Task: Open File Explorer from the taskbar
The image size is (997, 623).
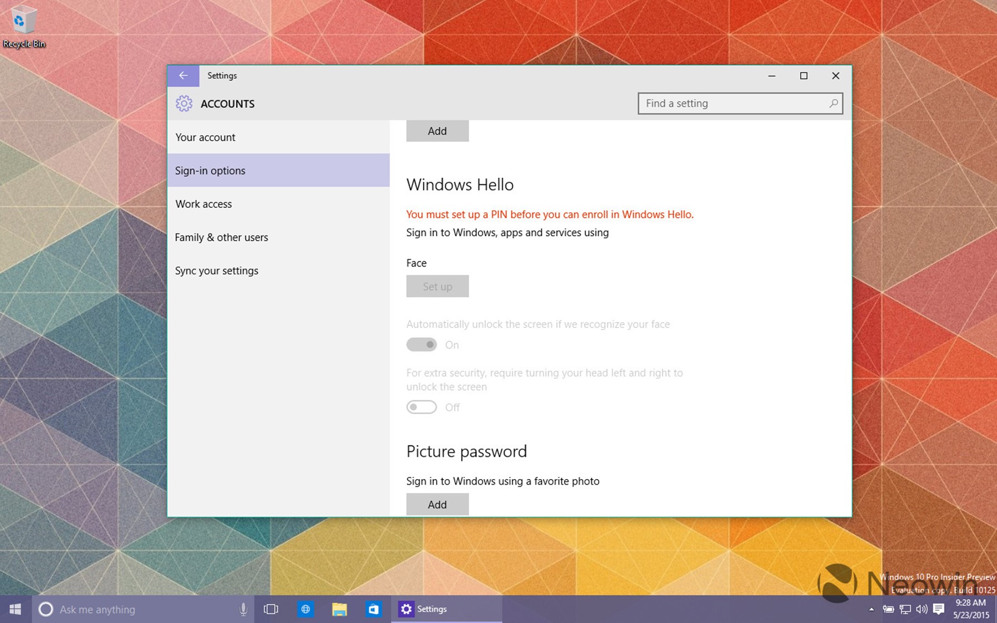Action: 339,609
